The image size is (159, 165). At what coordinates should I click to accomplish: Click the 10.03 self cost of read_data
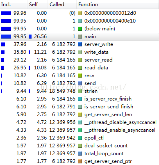[x=41, y=68]
